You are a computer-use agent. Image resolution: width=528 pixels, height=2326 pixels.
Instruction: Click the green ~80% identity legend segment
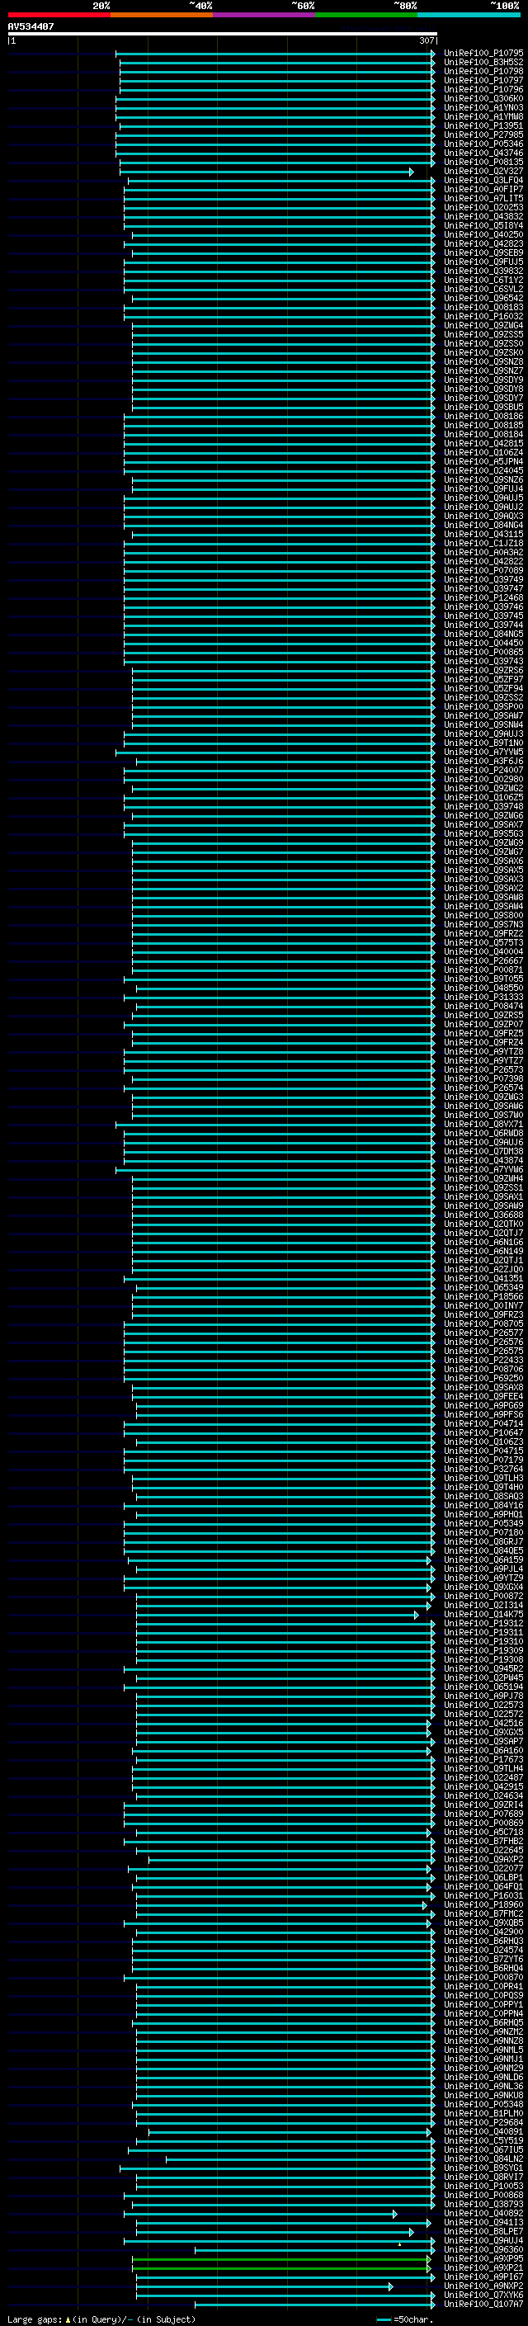[x=366, y=15]
